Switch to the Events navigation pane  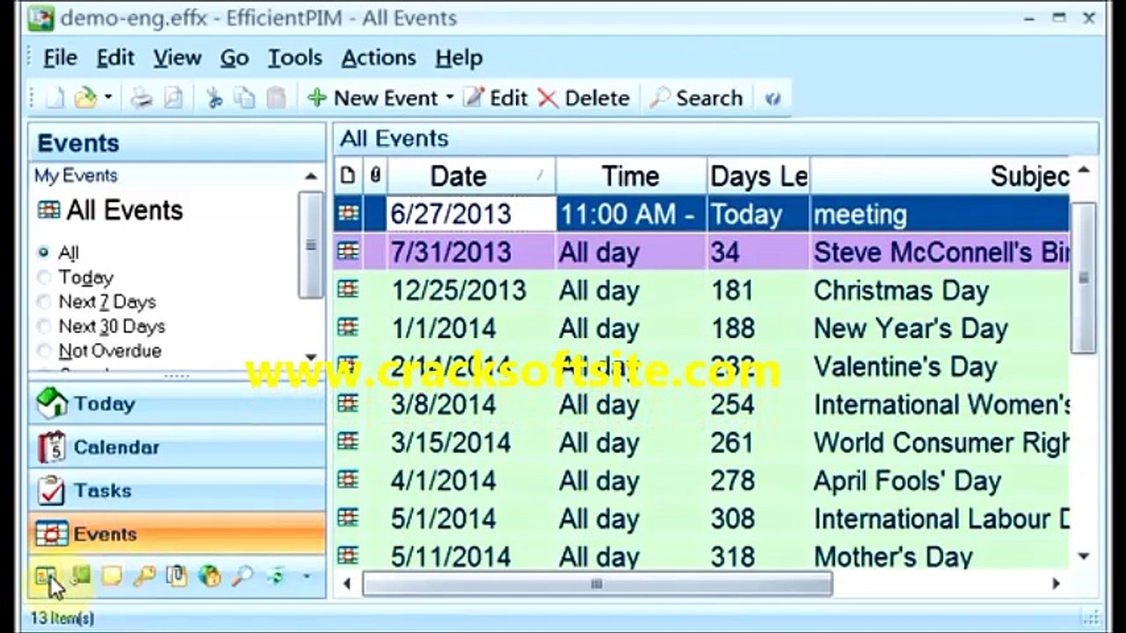pos(177,534)
